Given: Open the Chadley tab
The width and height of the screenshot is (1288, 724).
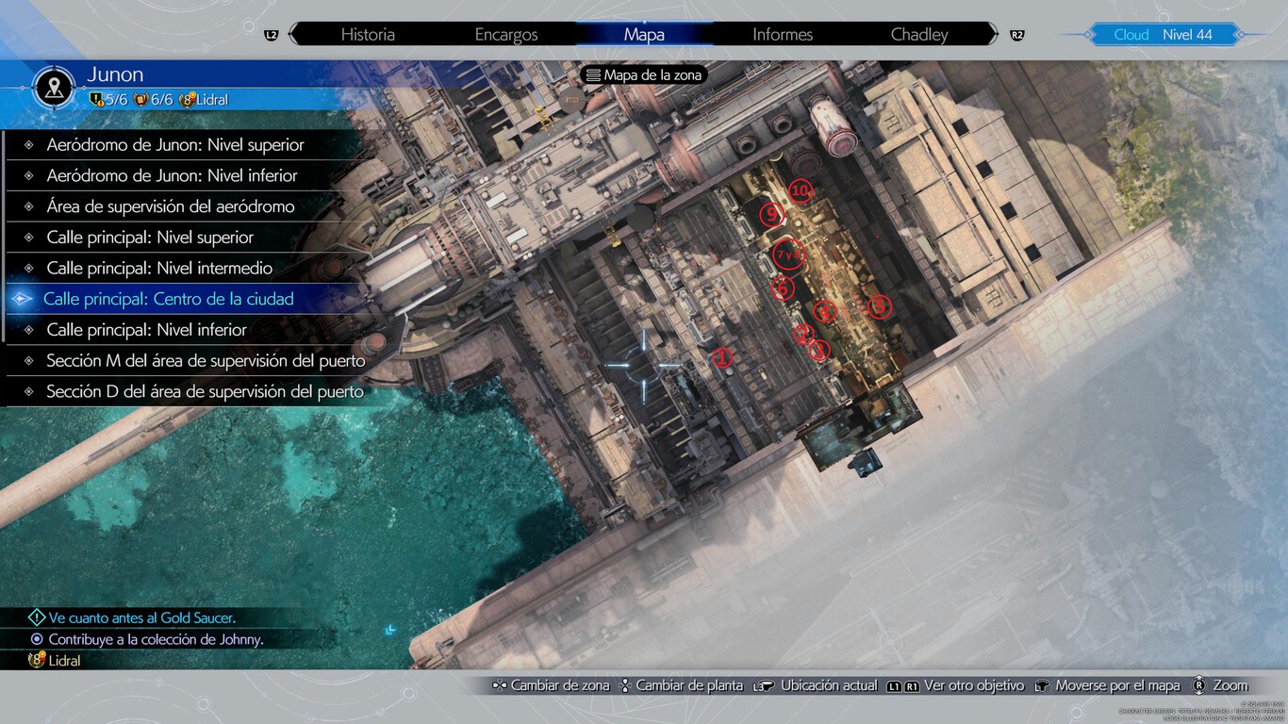Looking at the screenshot, I should (x=918, y=35).
